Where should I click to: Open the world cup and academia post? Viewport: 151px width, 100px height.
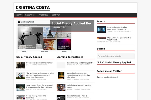pos(40,75)
